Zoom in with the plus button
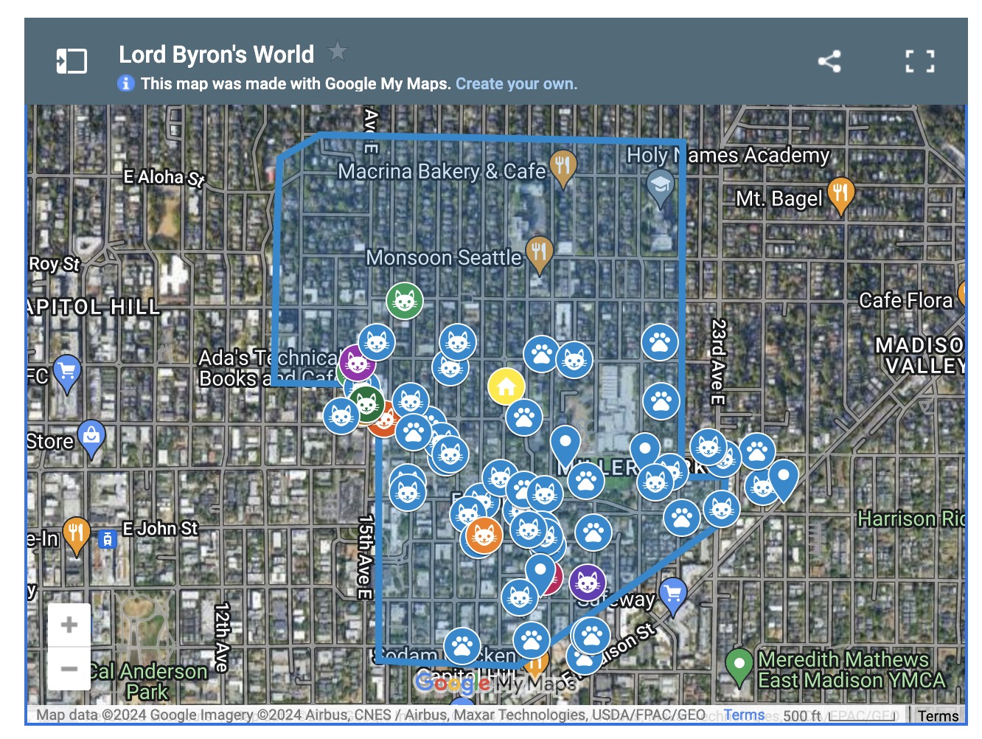The image size is (982, 739). (x=69, y=625)
